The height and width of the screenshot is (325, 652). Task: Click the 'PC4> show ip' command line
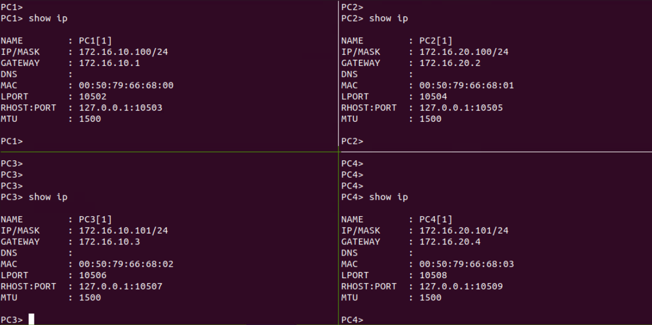pos(375,197)
